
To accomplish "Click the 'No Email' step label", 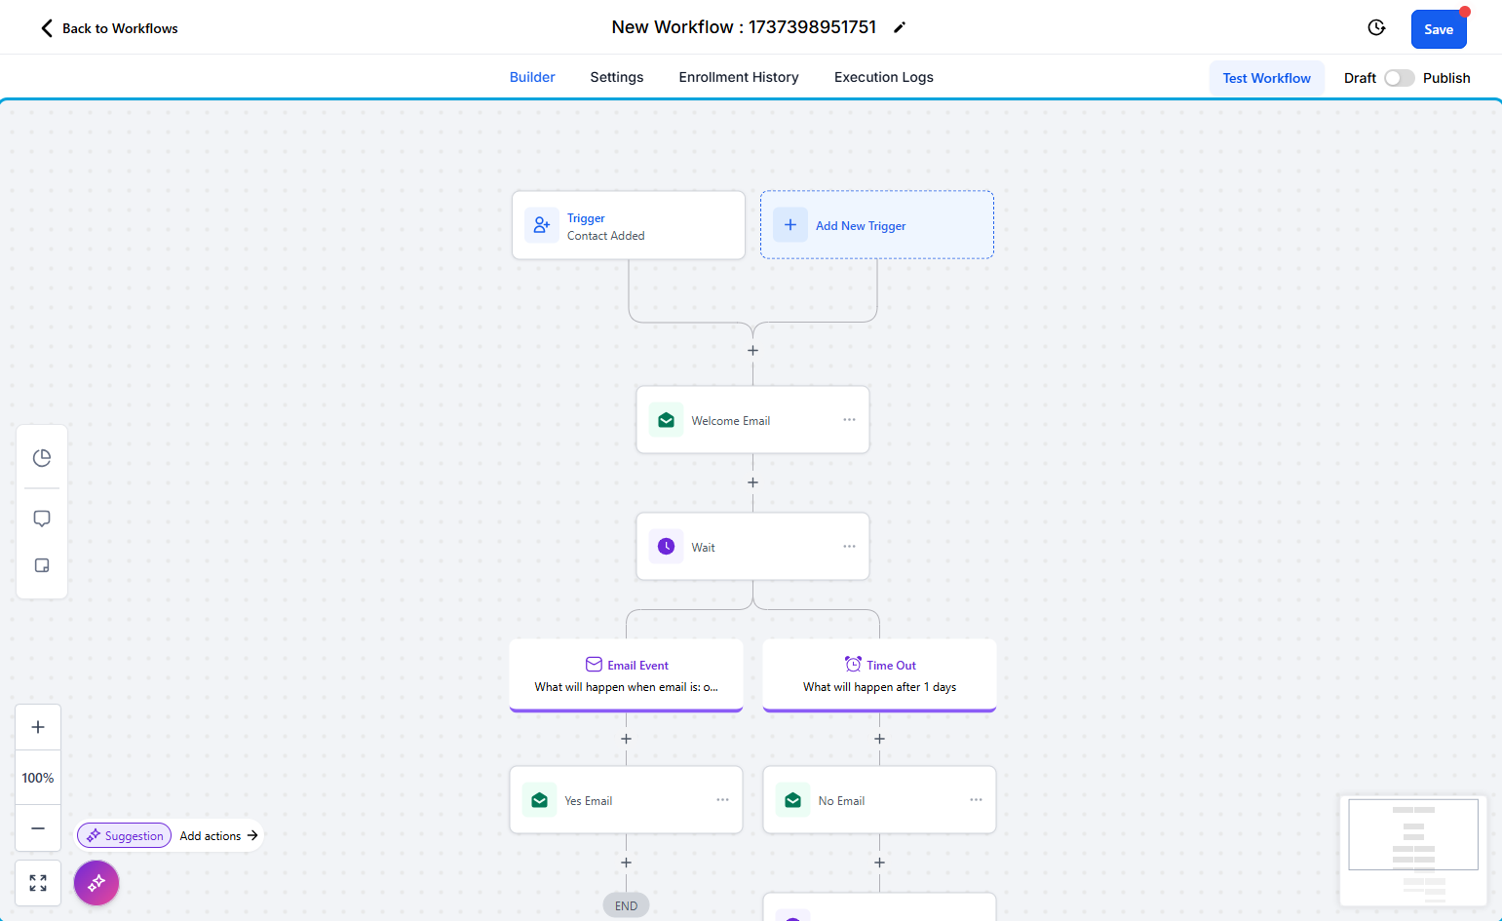I will click(x=841, y=801).
